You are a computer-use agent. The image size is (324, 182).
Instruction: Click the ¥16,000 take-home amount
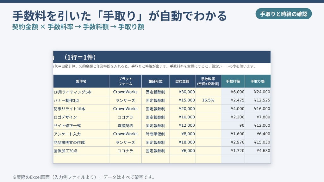point(258,109)
